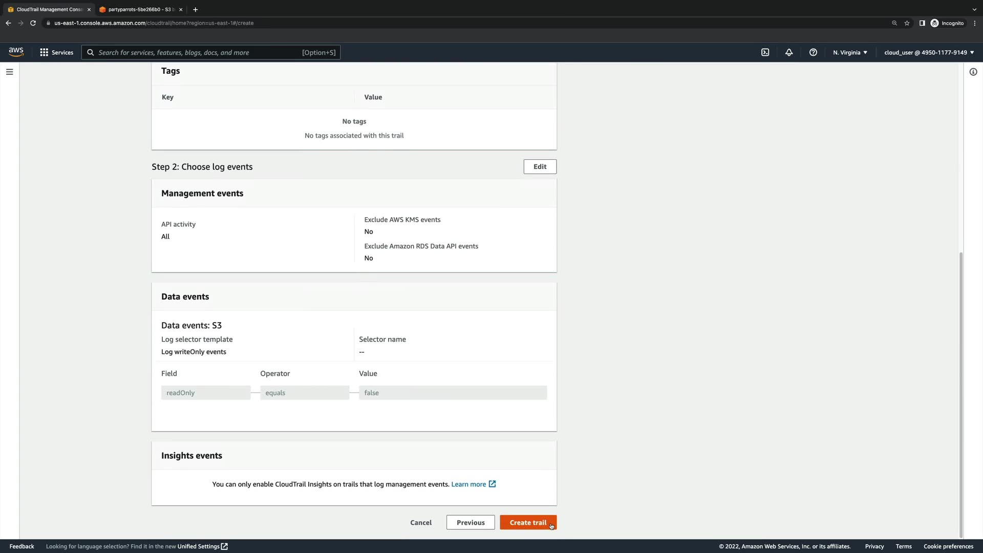Image resolution: width=983 pixels, height=553 pixels.
Task: Open the info panel icon
Action: pyautogui.click(x=973, y=72)
